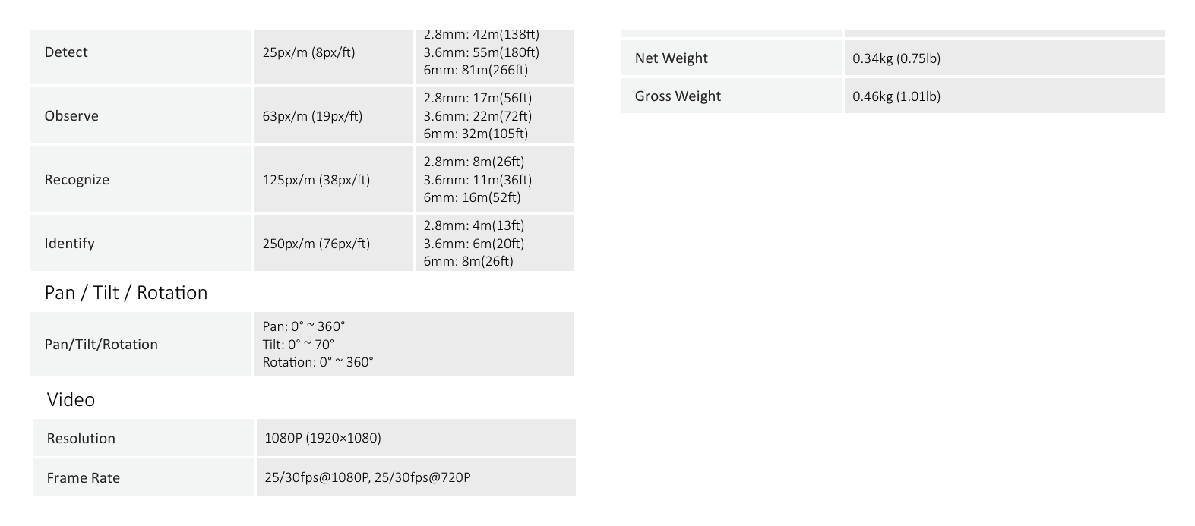This screenshot has height=526, width=1195.
Task: Click the 0.34kg (0.75lb) value
Action: tap(896, 58)
